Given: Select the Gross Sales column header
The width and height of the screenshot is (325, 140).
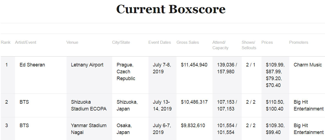Looking at the screenshot, I should tap(188, 42).
